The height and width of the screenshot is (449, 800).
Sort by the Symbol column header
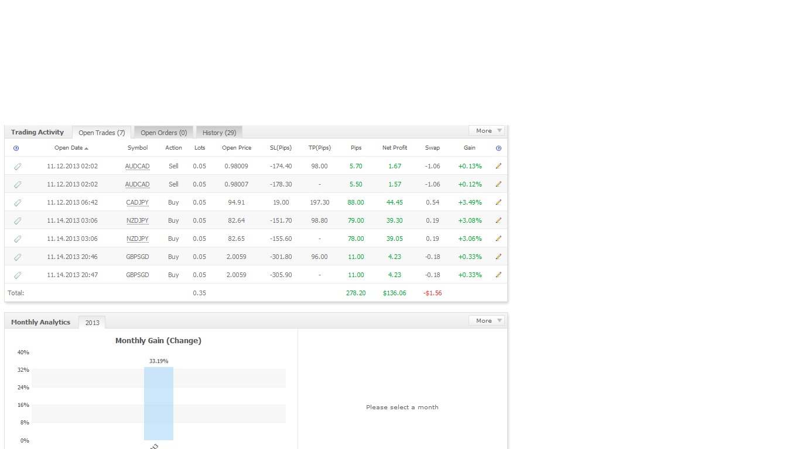tap(138, 148)
